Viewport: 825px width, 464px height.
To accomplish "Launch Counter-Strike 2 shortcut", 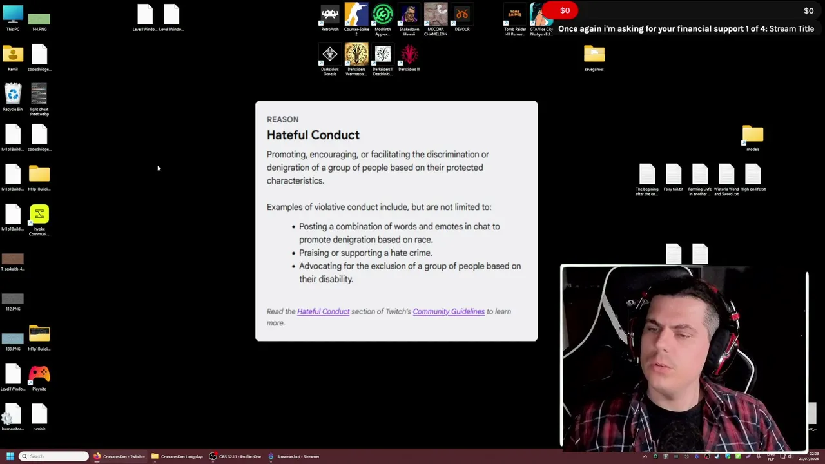I will click(x=356, y=19).
